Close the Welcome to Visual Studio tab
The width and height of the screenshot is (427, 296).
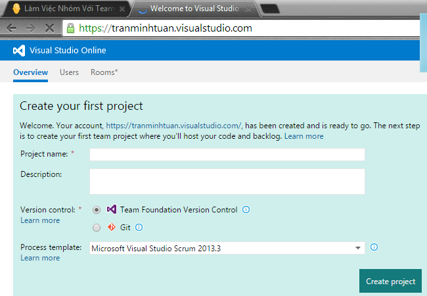click(x=248, y=9)
